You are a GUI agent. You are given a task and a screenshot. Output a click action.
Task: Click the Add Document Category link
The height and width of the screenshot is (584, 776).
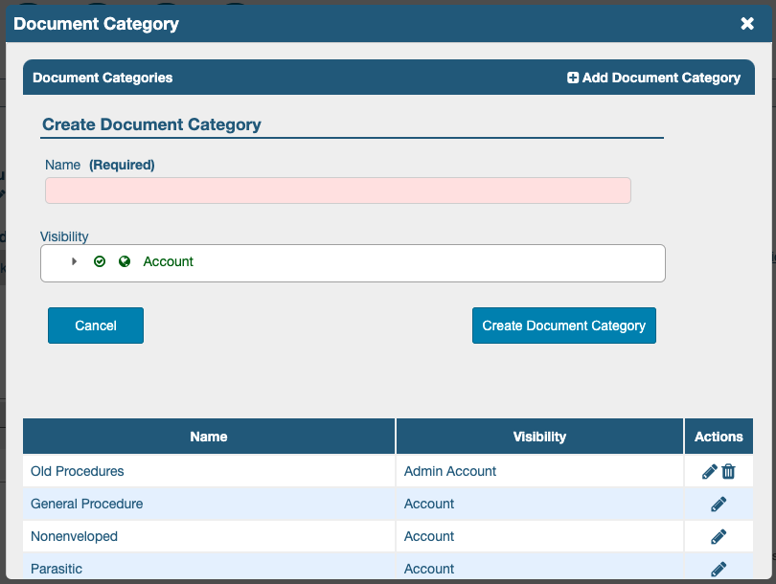660,78
